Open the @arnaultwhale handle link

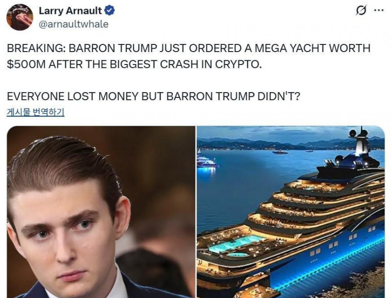pos(74,24)
